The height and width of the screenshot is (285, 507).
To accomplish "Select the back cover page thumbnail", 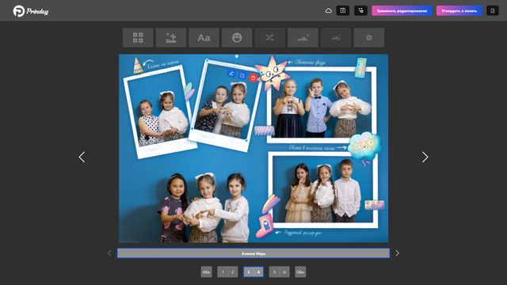I will coord(300,272).
